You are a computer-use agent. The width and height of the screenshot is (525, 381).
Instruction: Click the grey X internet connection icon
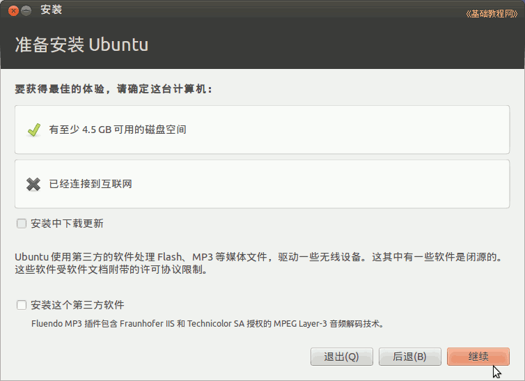click(x=33, y=184)
